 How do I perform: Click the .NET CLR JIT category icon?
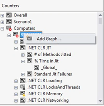click(x=23, y=48)
